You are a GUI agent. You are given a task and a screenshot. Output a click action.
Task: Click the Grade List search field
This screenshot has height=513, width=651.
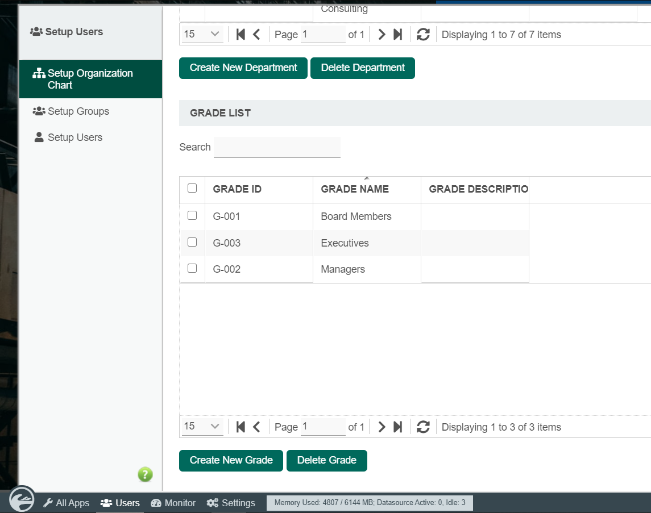pos(277,147)
